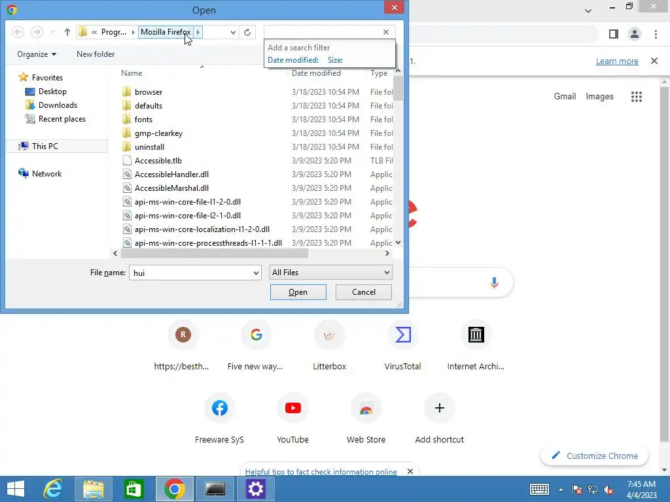
Task: Dismiss the Chrome infobar
Action: point(654,61)
